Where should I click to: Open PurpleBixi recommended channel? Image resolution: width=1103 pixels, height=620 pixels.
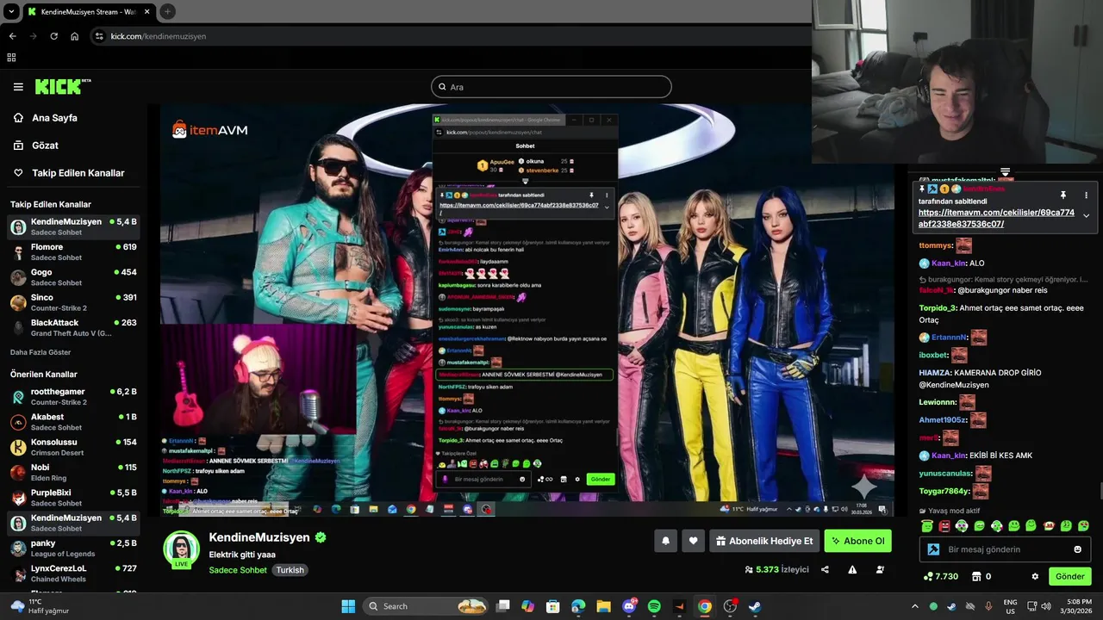73,498
